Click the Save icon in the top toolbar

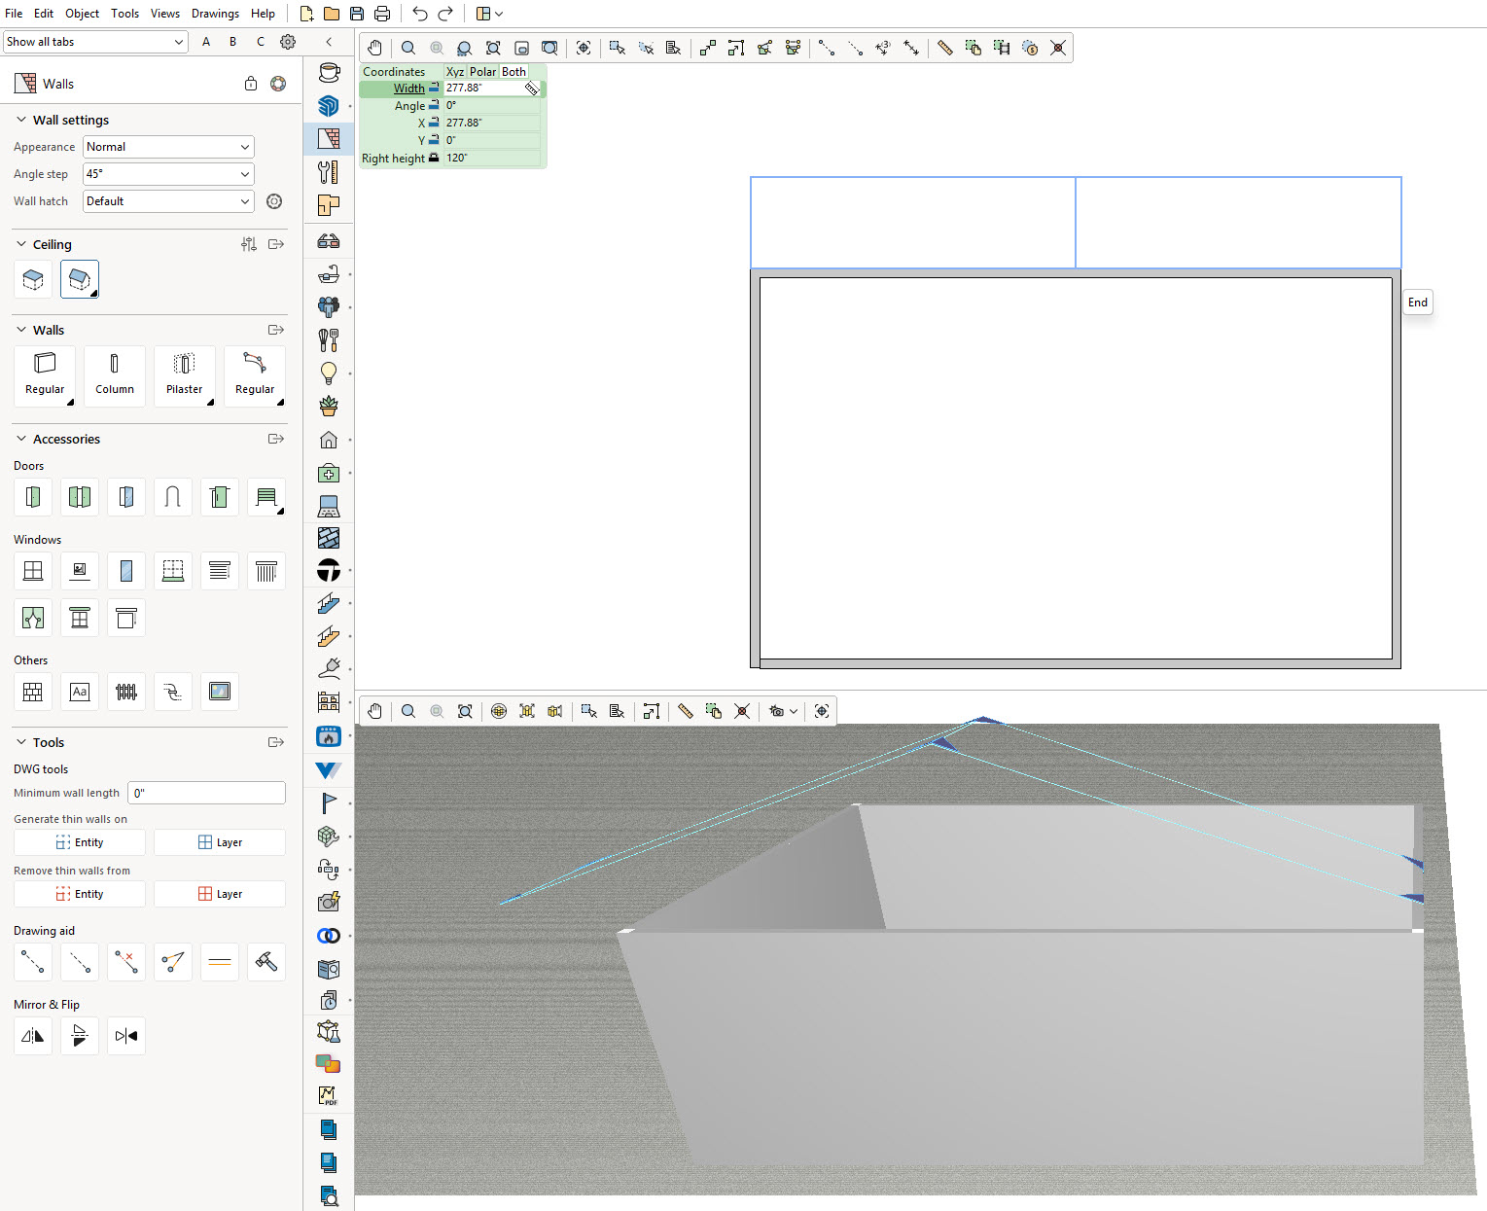[357, 14]
